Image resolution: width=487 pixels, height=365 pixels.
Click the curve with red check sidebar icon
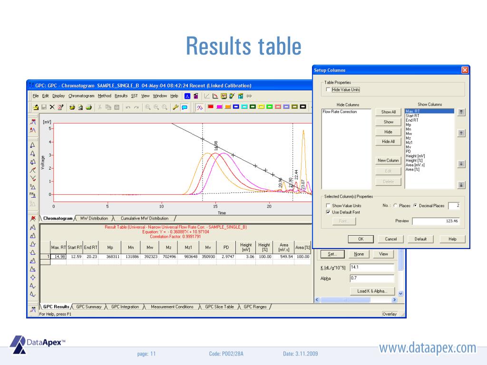(33, 170)
